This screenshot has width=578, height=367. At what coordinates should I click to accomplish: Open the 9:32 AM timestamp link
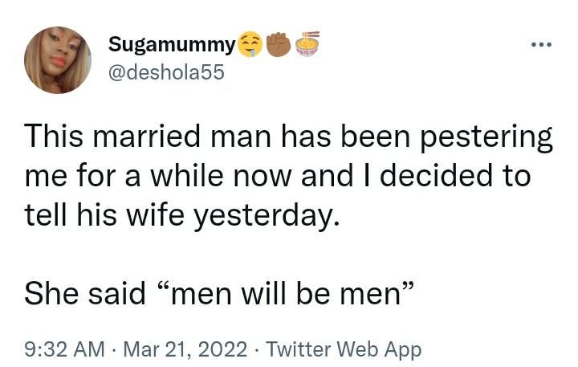click(64, 349)
